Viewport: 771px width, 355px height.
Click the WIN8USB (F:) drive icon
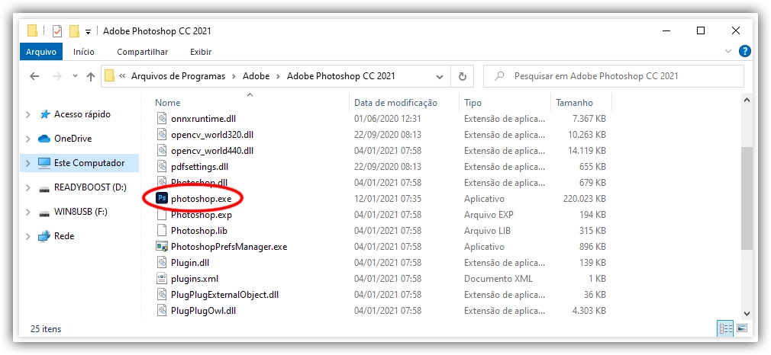[44, 213]
